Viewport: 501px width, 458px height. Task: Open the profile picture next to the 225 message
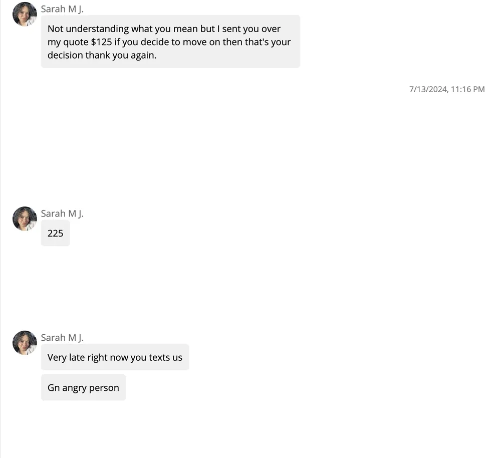25,218
